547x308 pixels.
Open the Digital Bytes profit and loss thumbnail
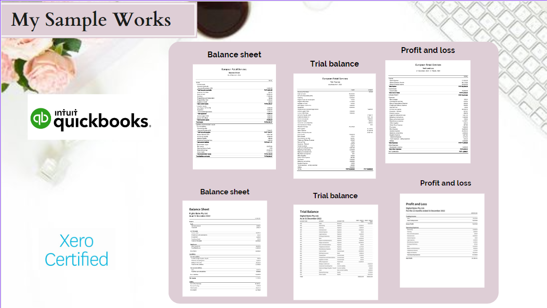pyautogui.click(x=442, y=240)
